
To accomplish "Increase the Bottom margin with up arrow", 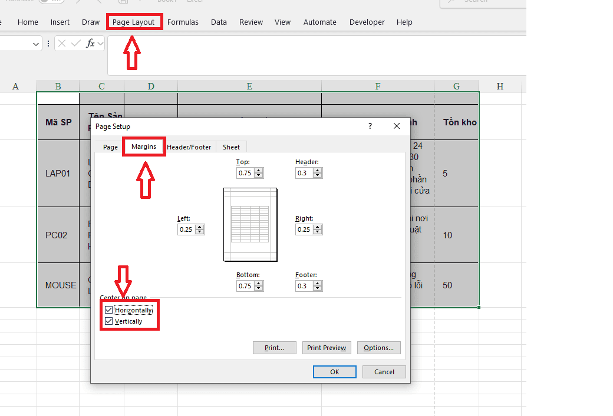I will 259,284.
